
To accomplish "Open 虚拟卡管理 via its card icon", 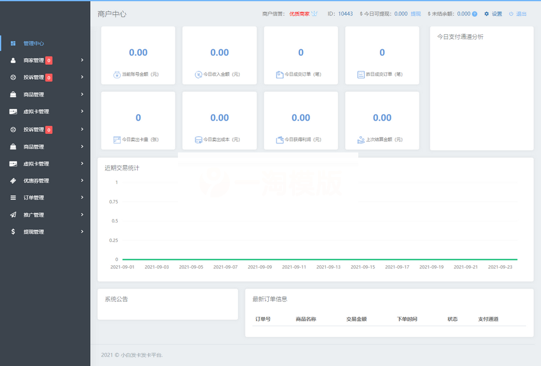I will pos(14,111).
